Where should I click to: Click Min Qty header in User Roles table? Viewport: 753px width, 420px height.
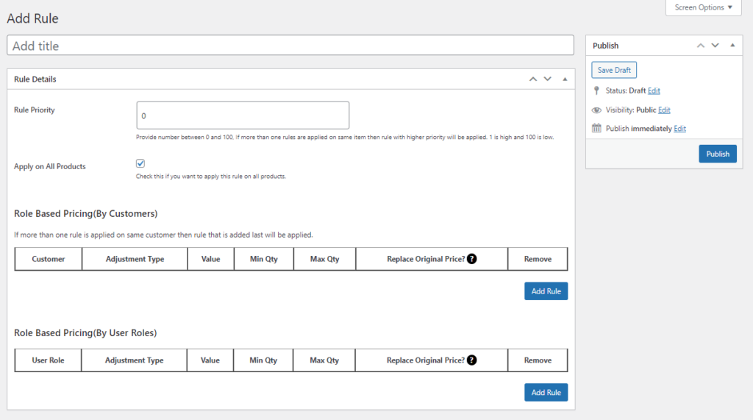(x=263, y=360)
